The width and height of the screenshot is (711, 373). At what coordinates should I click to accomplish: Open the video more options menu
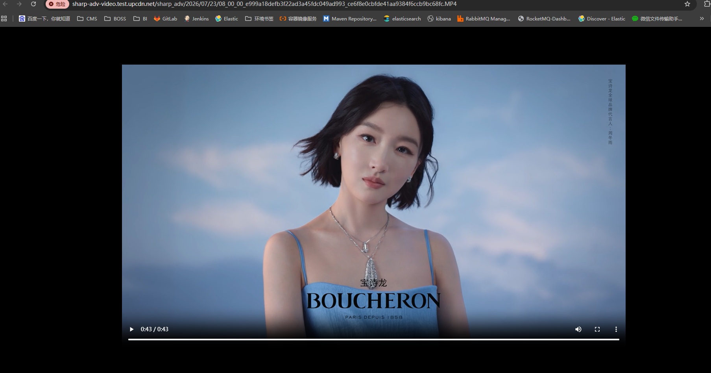(x=616, y=329)
